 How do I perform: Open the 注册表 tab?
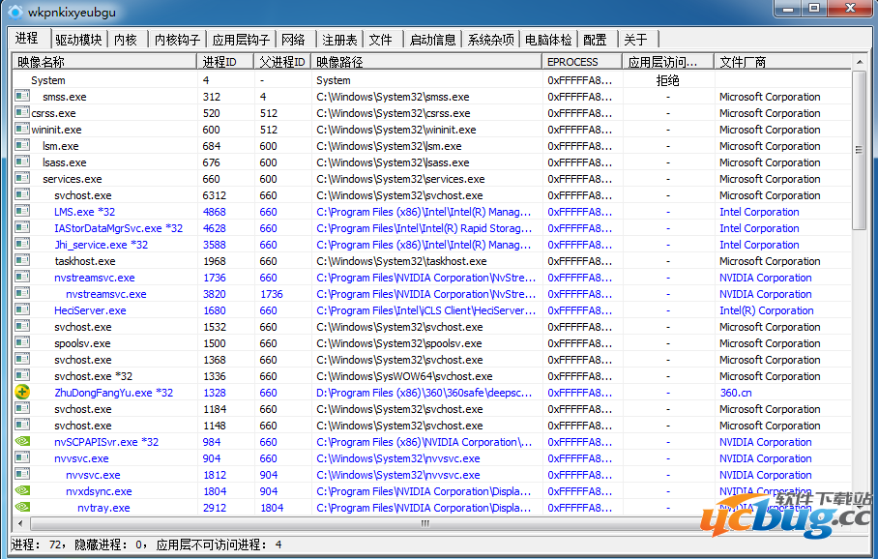coord(339,40)
